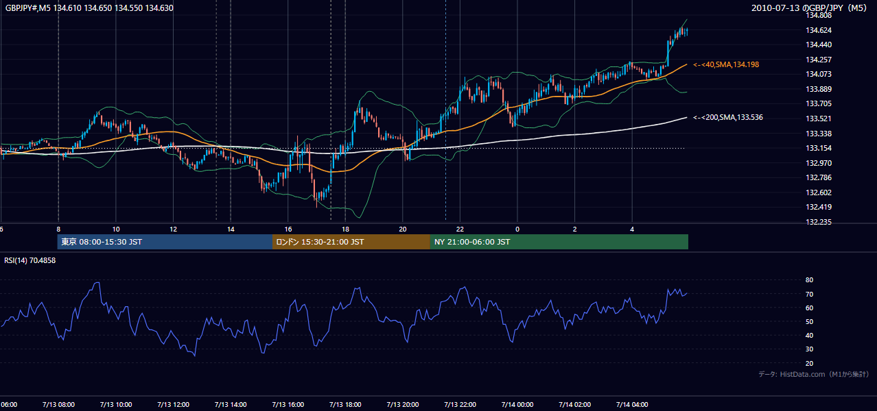Image resolution: width=877 pixels, height=411 pixels.
Task: Click hour tick 16 on the candlestick chart axis
Action: (288, 229)
